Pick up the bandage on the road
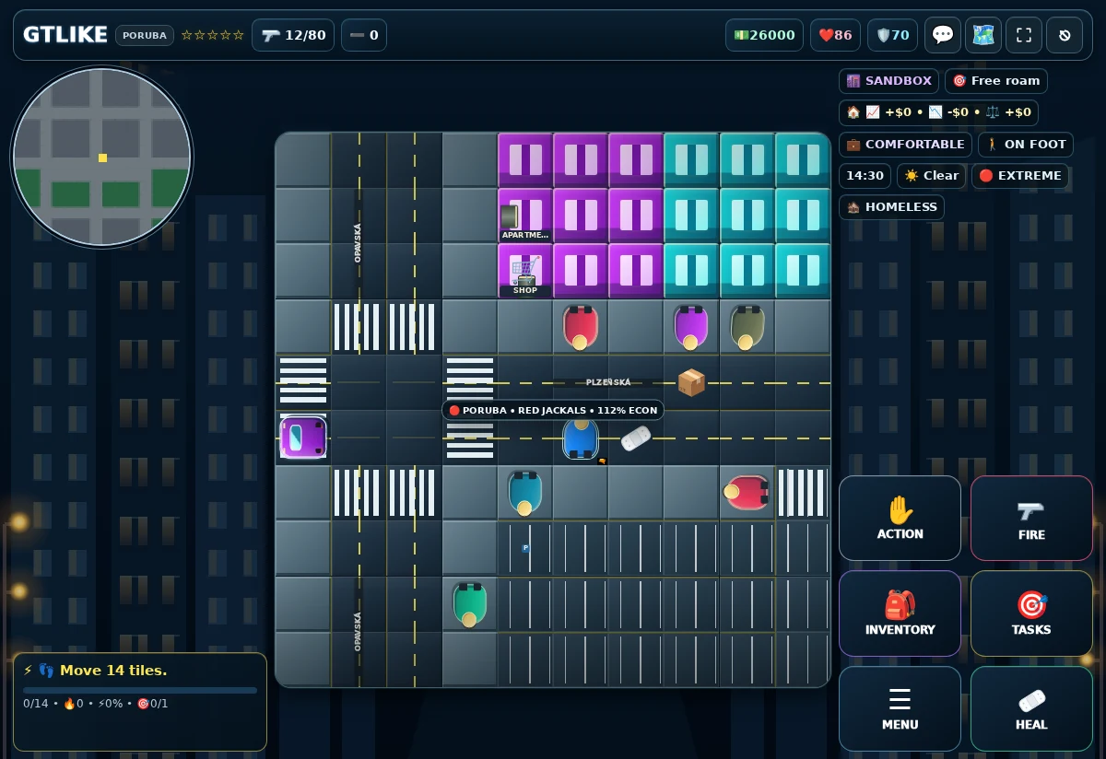The image size is (1106, 759). [636, 438]
